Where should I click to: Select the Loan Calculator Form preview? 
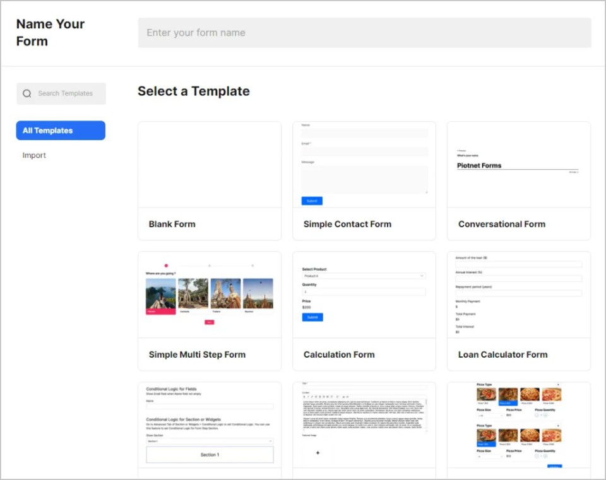click(x=518, y=295)
